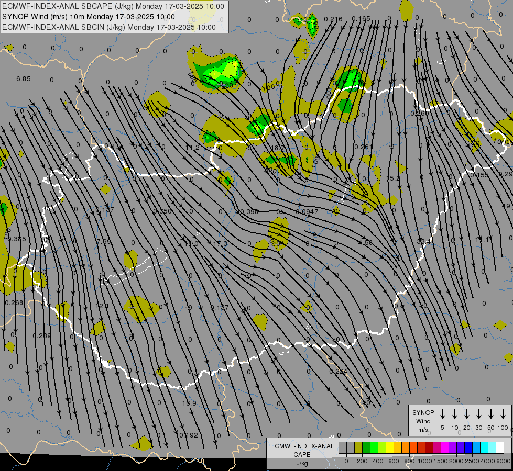Click the 800 tick label on colorbar
Viewport: 513px width, 471px height.
click(x=409, y=461)
